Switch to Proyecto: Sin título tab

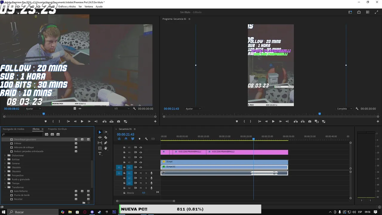tap(57, 129)
